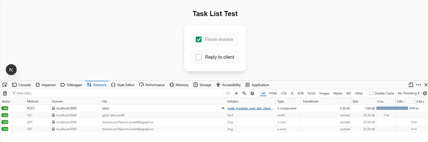Screen dimensions: 428x142
Task: Close the developer tools panel
Action: pyautogui.click(x=426, y=85)
